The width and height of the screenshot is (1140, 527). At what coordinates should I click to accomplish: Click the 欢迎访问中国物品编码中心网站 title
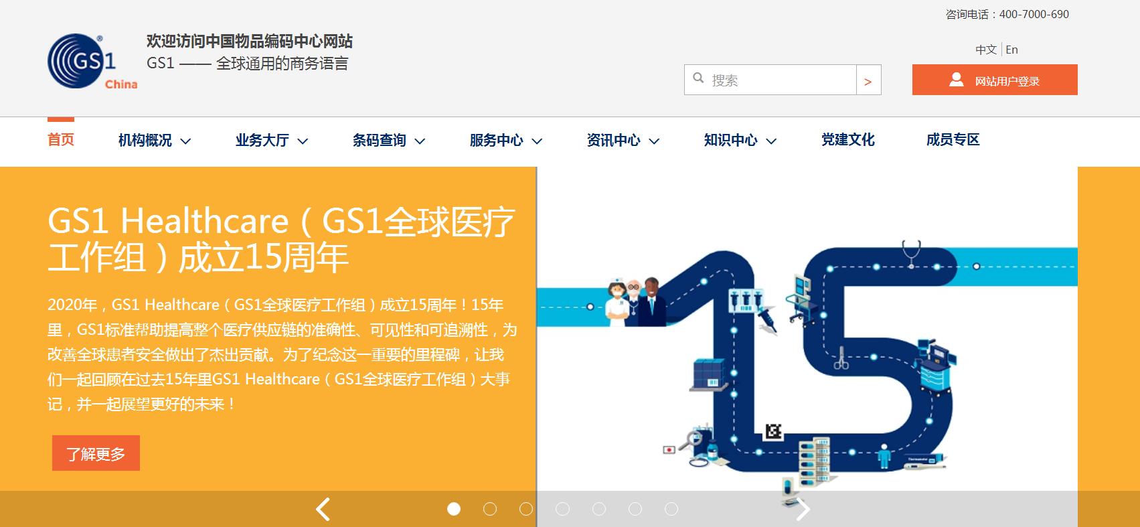[250, 42]
